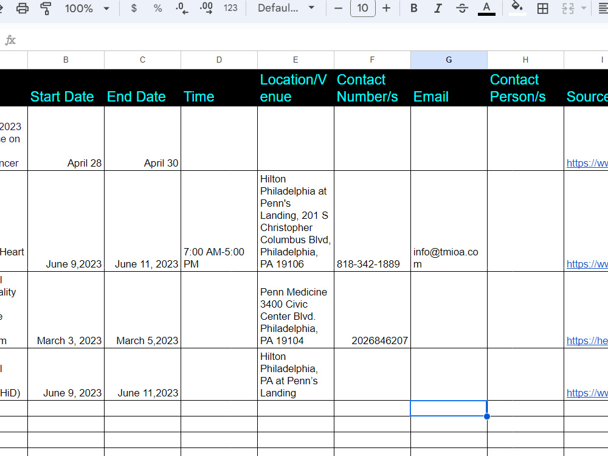This screenshot has height=456, width=608.
Task: Select the March 5,2023 cell
Action: [x=142, y=310]
